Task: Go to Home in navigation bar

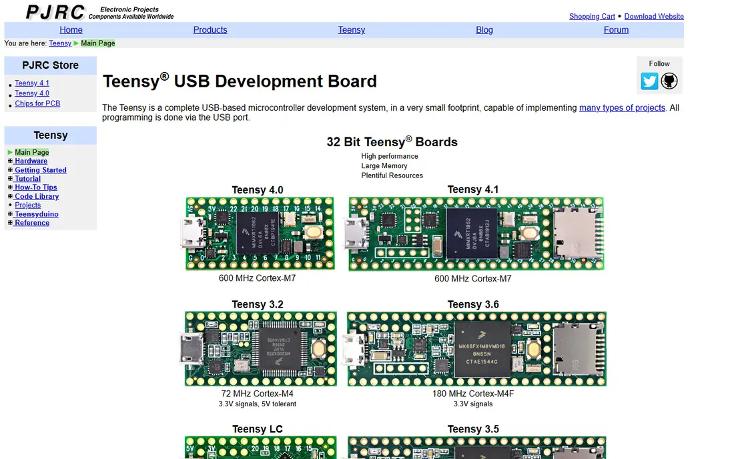Action: (x=71, y=30)
